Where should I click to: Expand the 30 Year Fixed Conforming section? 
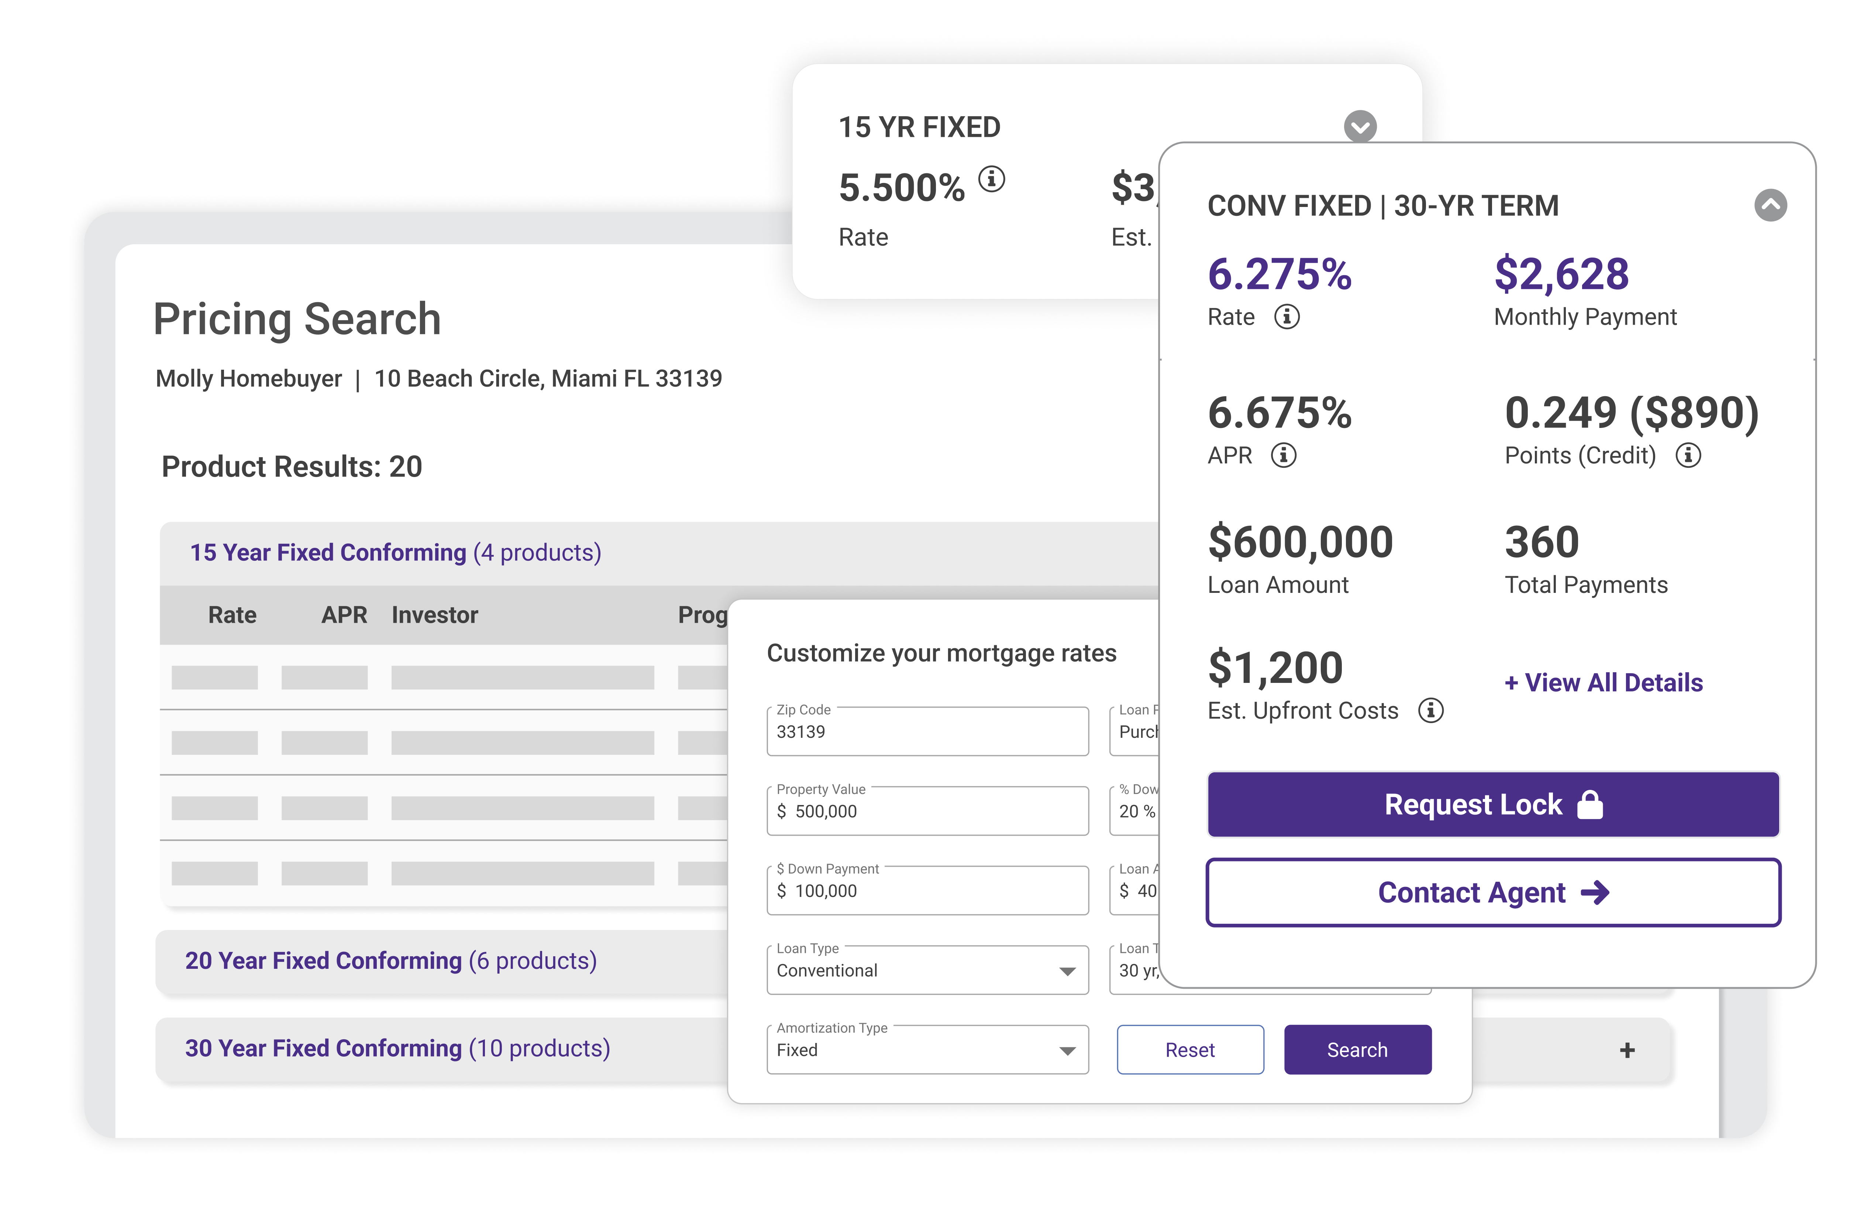397,1048
